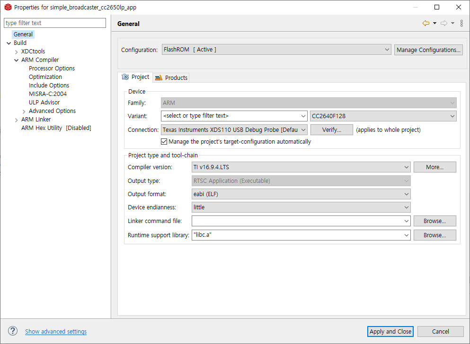Open the Configuration dropdown
Image resolution: width=470 pixels, height=344 pixels.
[276, 50]
